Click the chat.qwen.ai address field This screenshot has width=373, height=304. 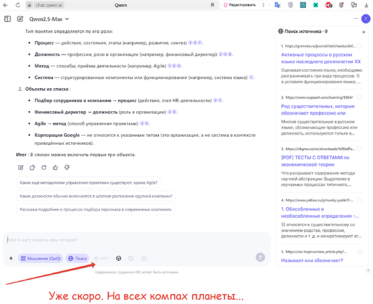(x=49, y=5)
